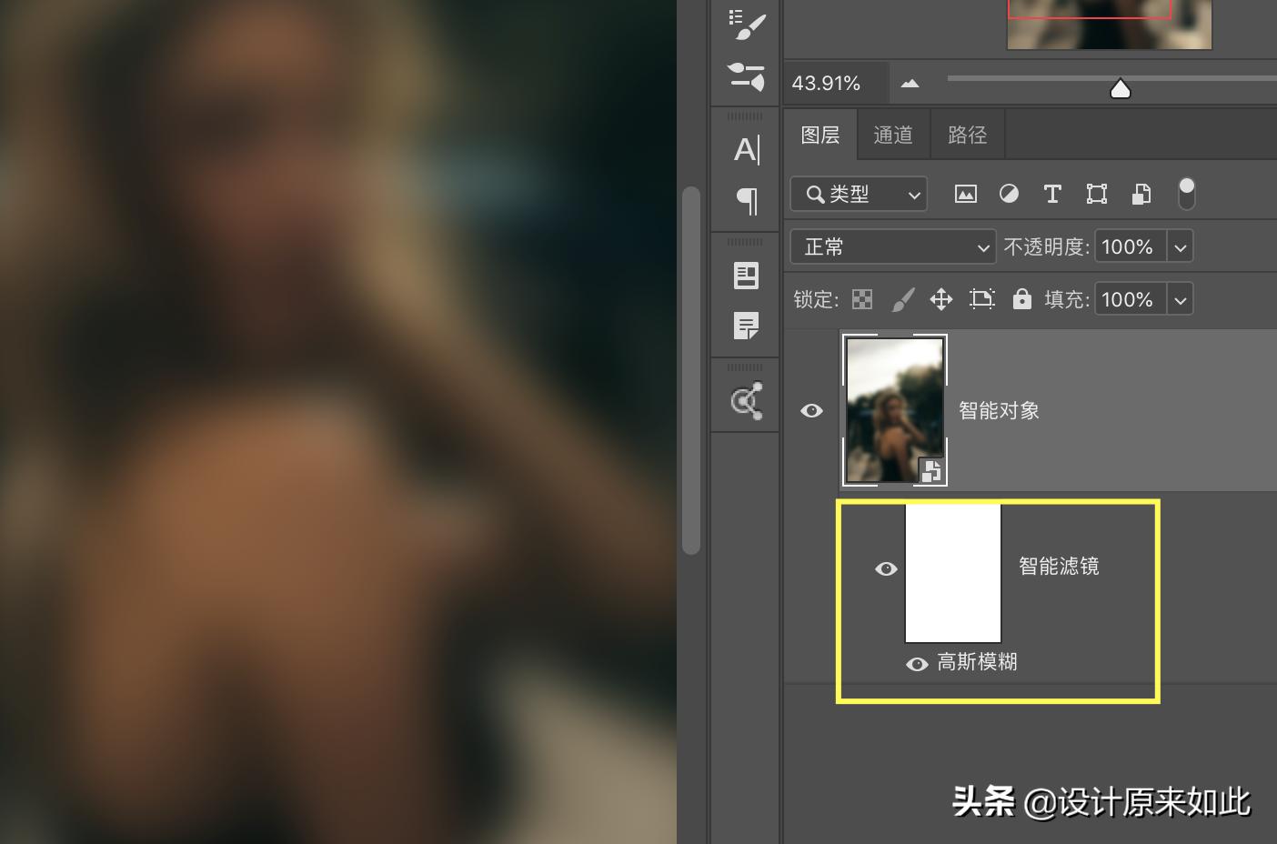Image resolution: width=1277 pixels, height=844 pixels.
Task: Lock all with the padlock icon
Action: point(1022,298)
